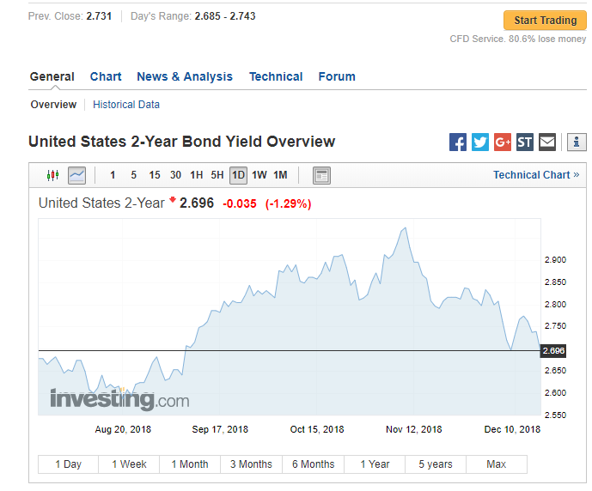The height and width of the screenshot is (491, 592).
Task: Open the News & Analysis tab
Action: (185, 76)
